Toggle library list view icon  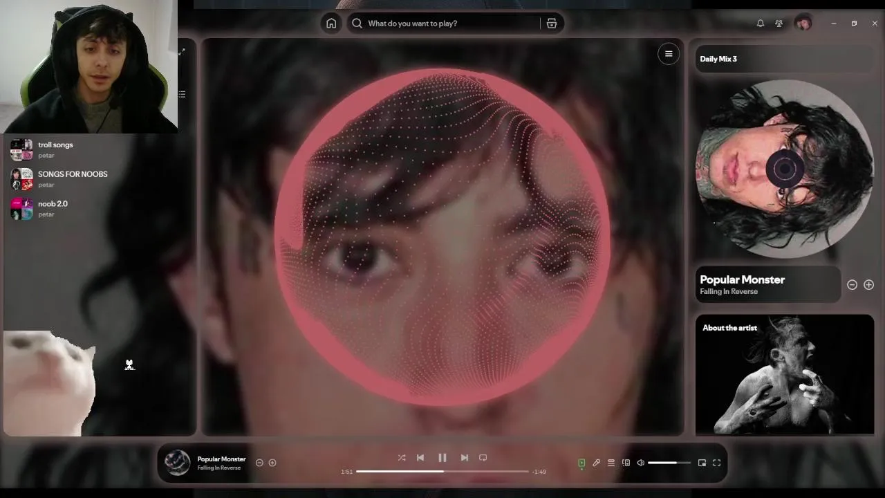click(182, 94)
